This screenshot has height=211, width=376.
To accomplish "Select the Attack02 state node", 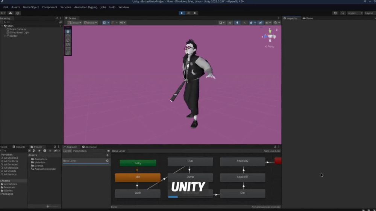I will pyautogui.click(x=243, y=162).
